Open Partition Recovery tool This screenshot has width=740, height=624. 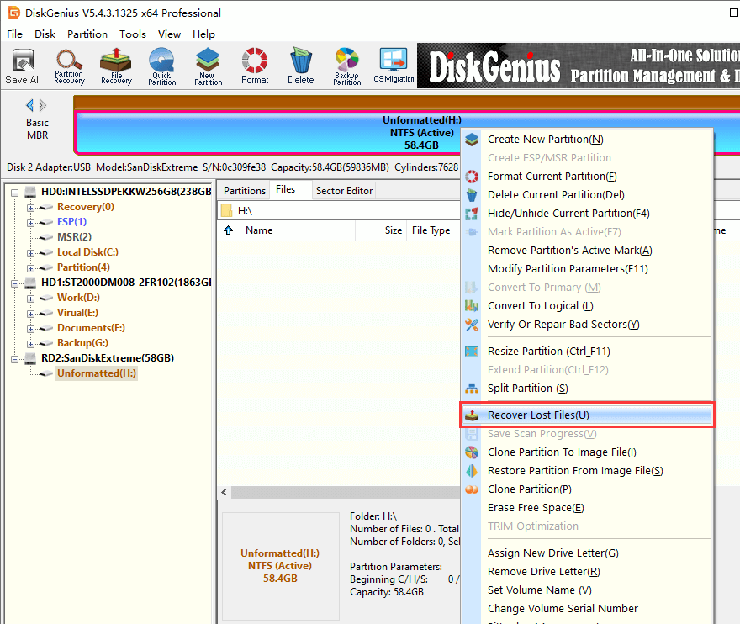tap(69, 66)
